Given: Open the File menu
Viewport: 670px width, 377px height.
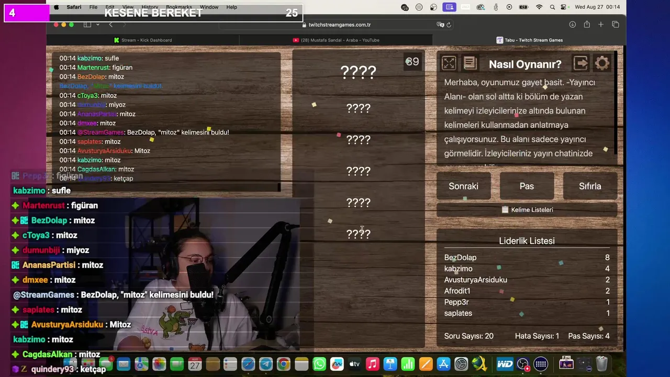Looking at the screenshot, I should (x=93, y=7).
